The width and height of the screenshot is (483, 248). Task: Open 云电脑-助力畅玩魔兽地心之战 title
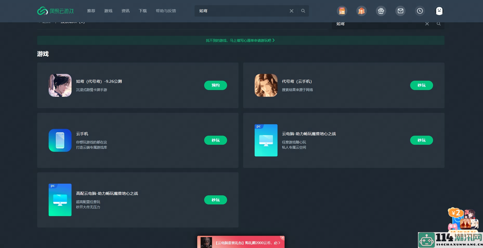pos(309,134)
